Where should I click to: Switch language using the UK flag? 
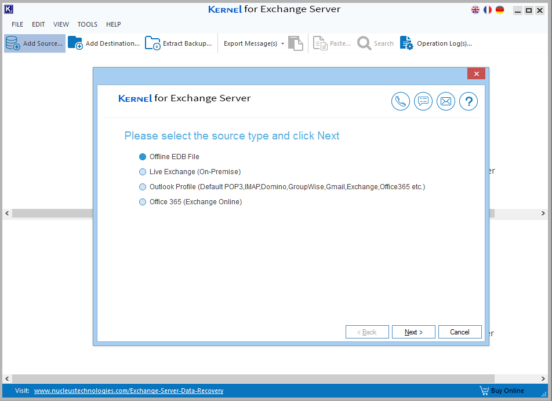tap(475, 10)
